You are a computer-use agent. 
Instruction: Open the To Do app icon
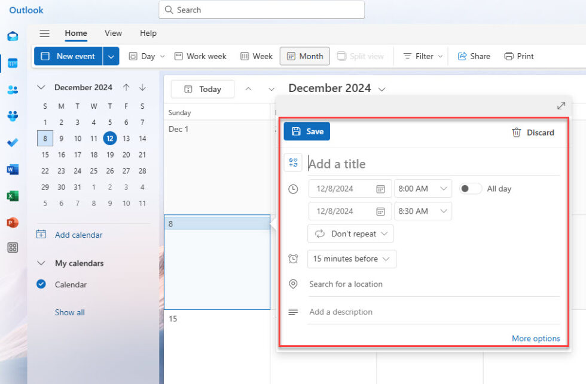pyautogui.click(x=13, y=143)
